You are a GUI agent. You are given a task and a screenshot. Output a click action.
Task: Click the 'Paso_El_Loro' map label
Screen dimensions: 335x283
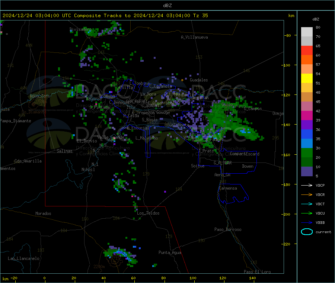(257, 272)
